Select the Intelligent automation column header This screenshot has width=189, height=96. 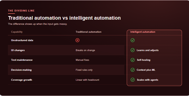[143, 32]
